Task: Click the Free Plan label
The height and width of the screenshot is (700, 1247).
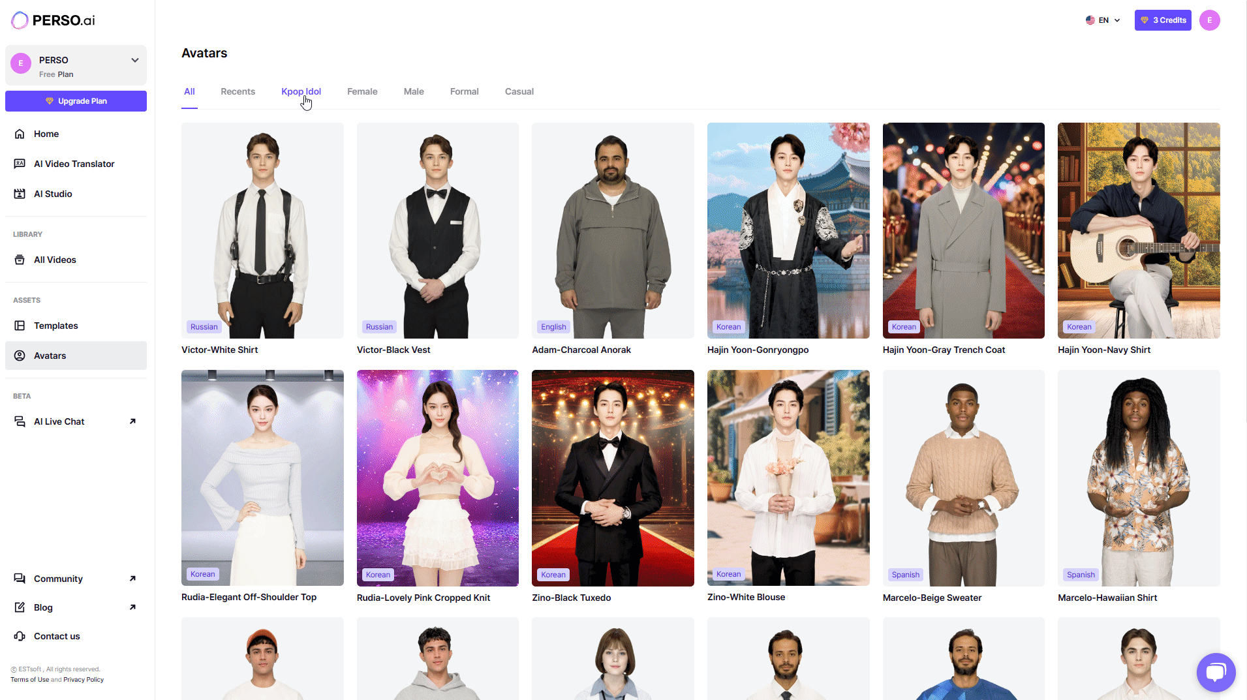Action: click(56, 74)
